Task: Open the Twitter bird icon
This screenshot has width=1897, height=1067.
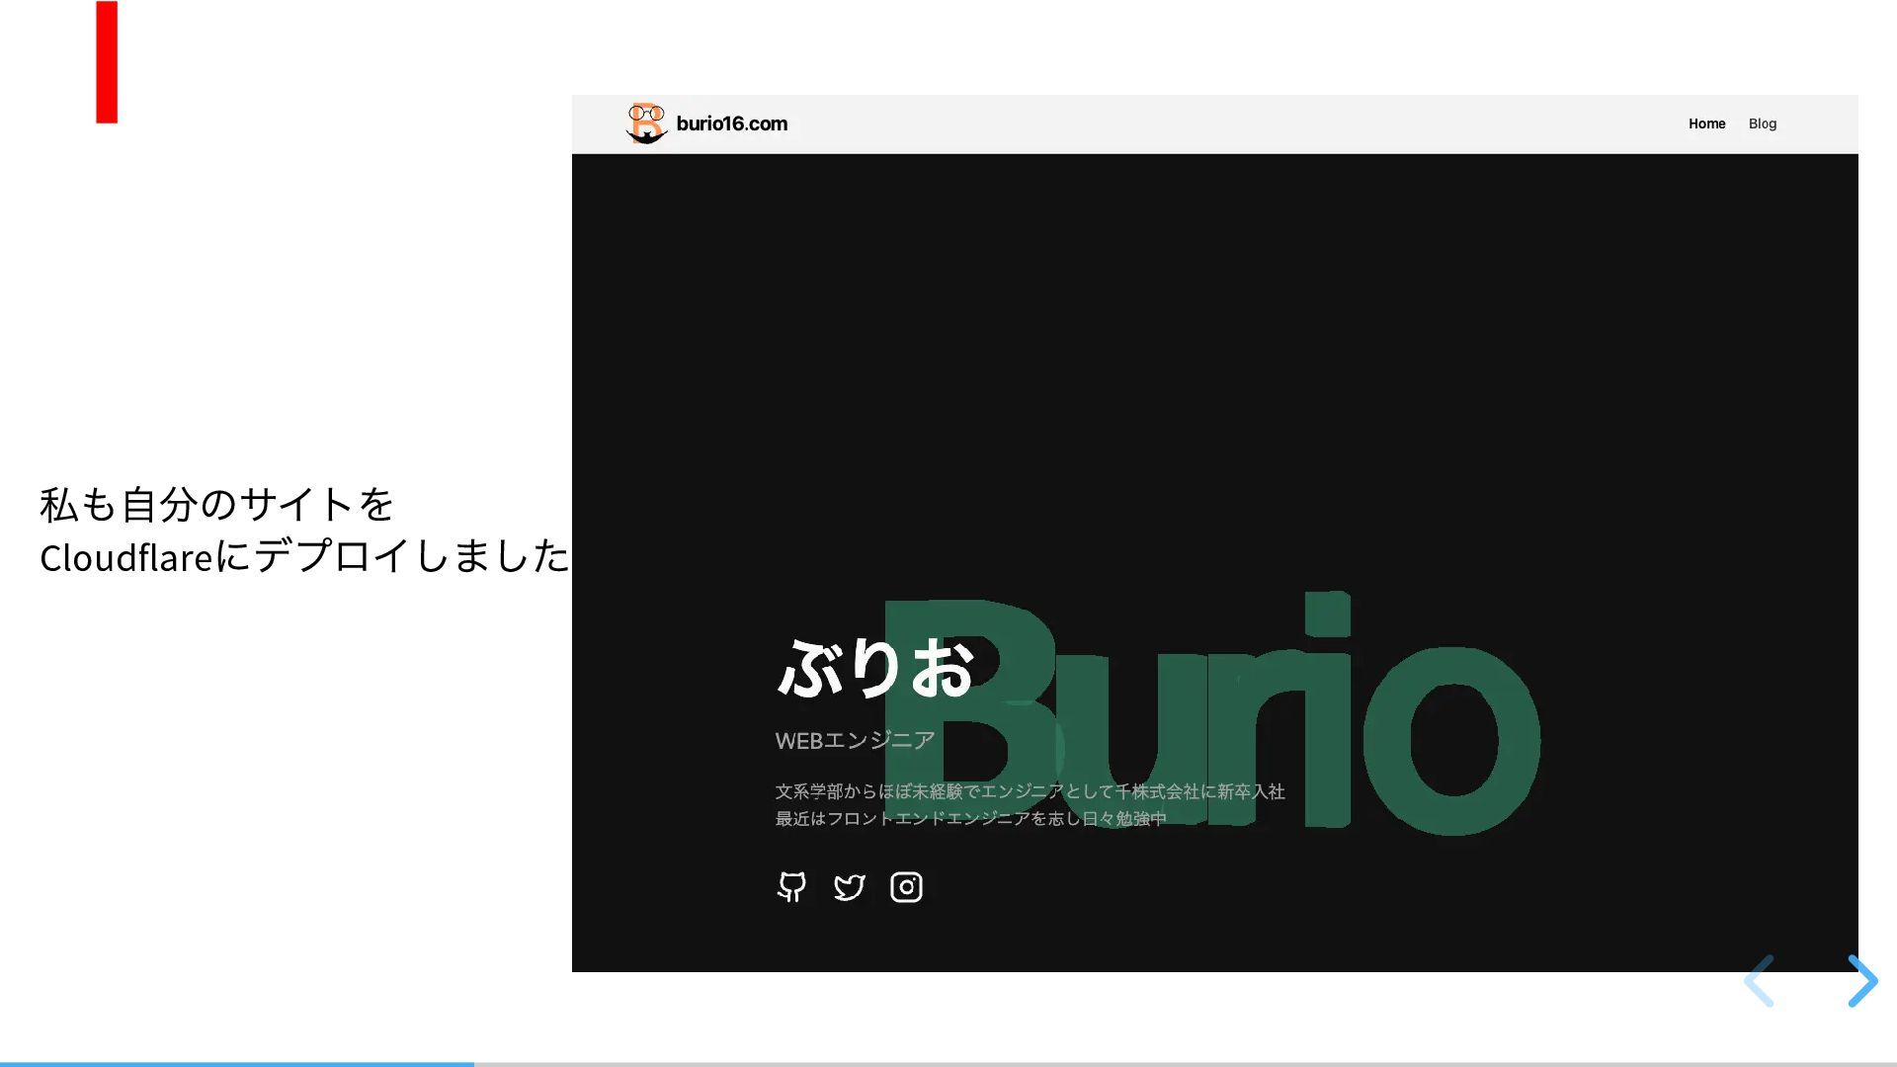Action: tap(849, 887)
